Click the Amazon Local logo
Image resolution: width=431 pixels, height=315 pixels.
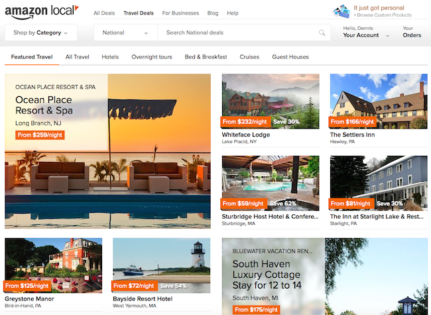(42, 12)
